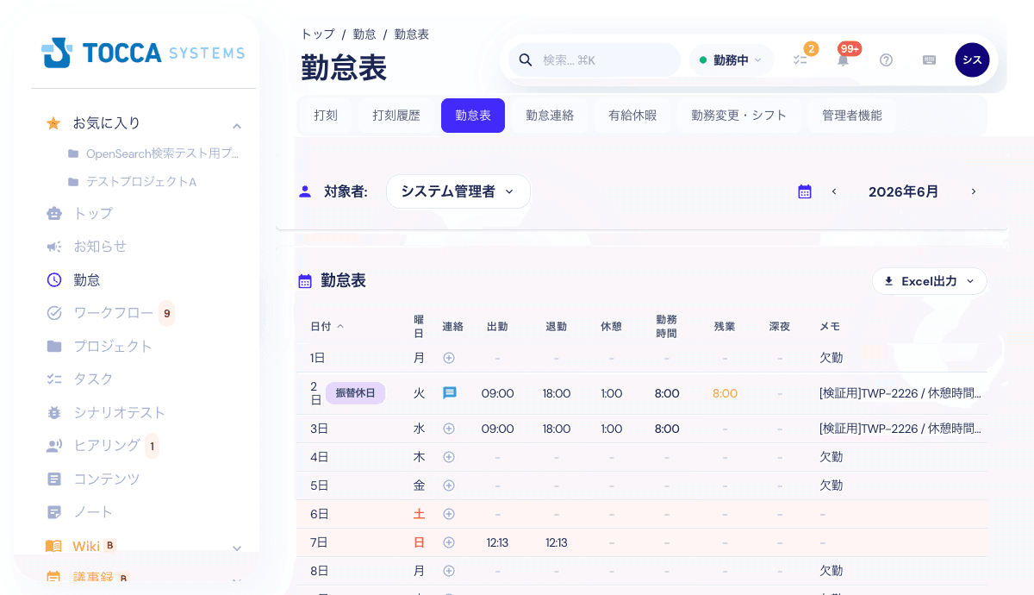Screen dimensions: 1034x595
Task: Click the 残業 column header
Action: pyautogui.click(x=725, y=327)
